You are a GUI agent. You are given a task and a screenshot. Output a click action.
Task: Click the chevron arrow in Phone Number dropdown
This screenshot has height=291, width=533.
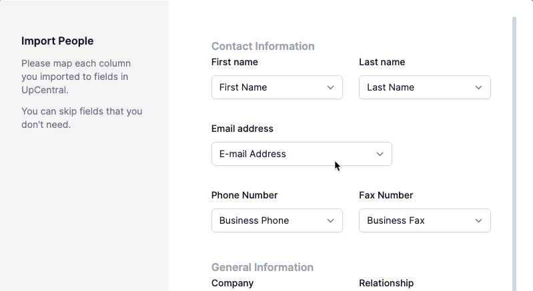coord(331,220)
